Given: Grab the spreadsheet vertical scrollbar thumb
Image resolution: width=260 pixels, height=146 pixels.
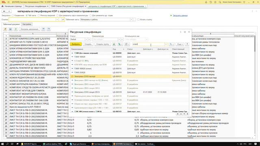Looking at the screenshot, I should (255, 43).
